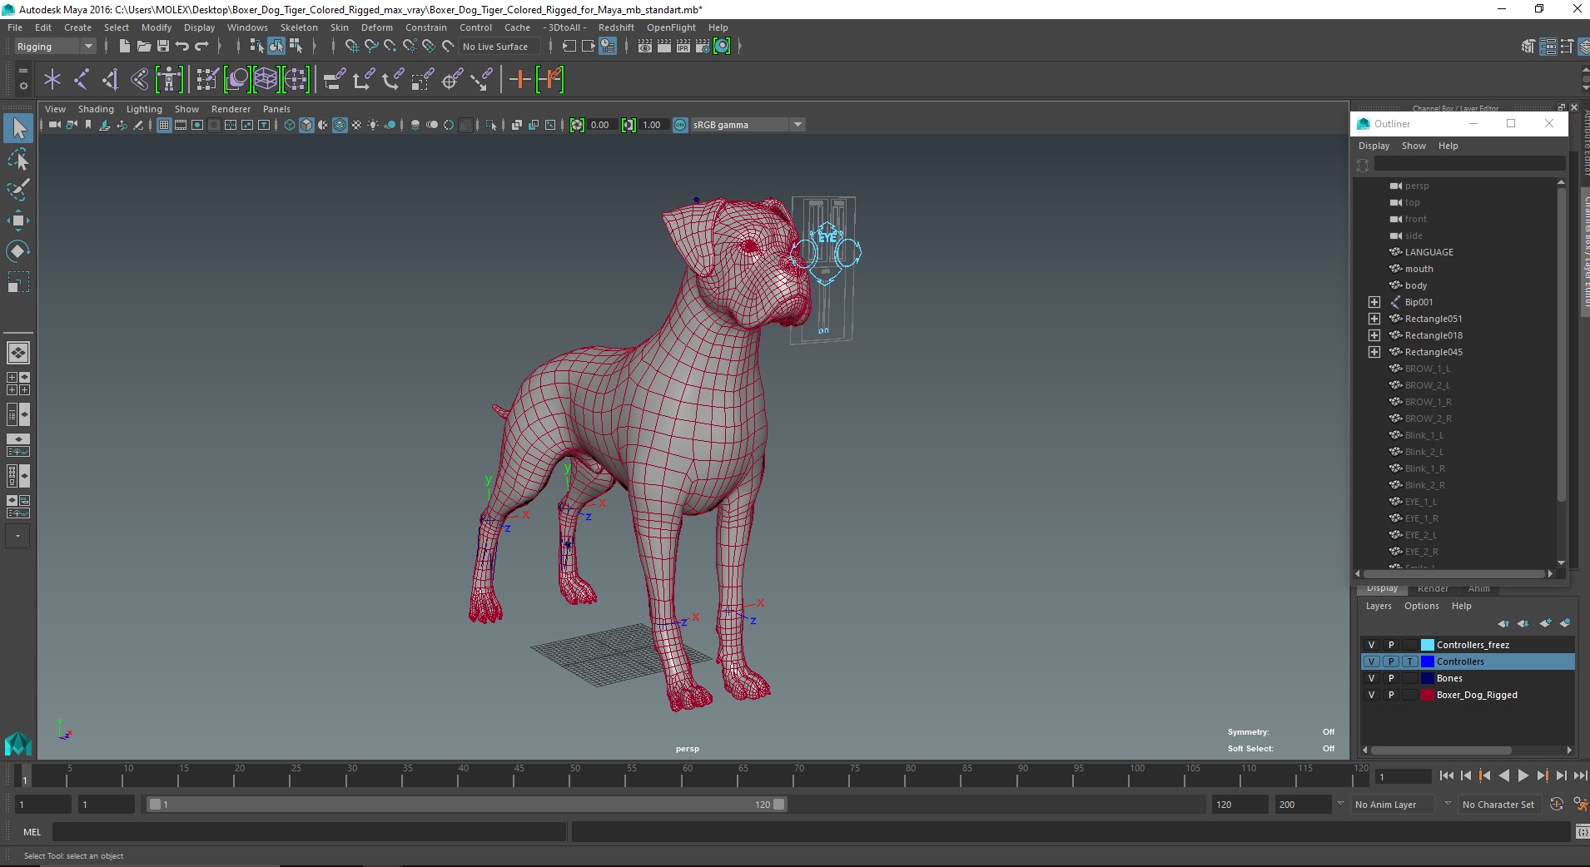
Task: Click the Outliner vertical scrollbar
Action: click(x=1561, y=345)
